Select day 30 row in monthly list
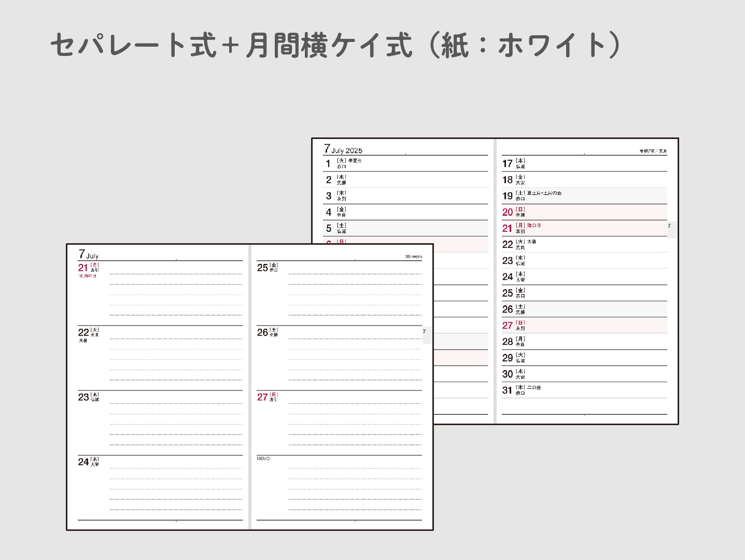The height and width of the screenshot is (560, 745). (584, 374)
